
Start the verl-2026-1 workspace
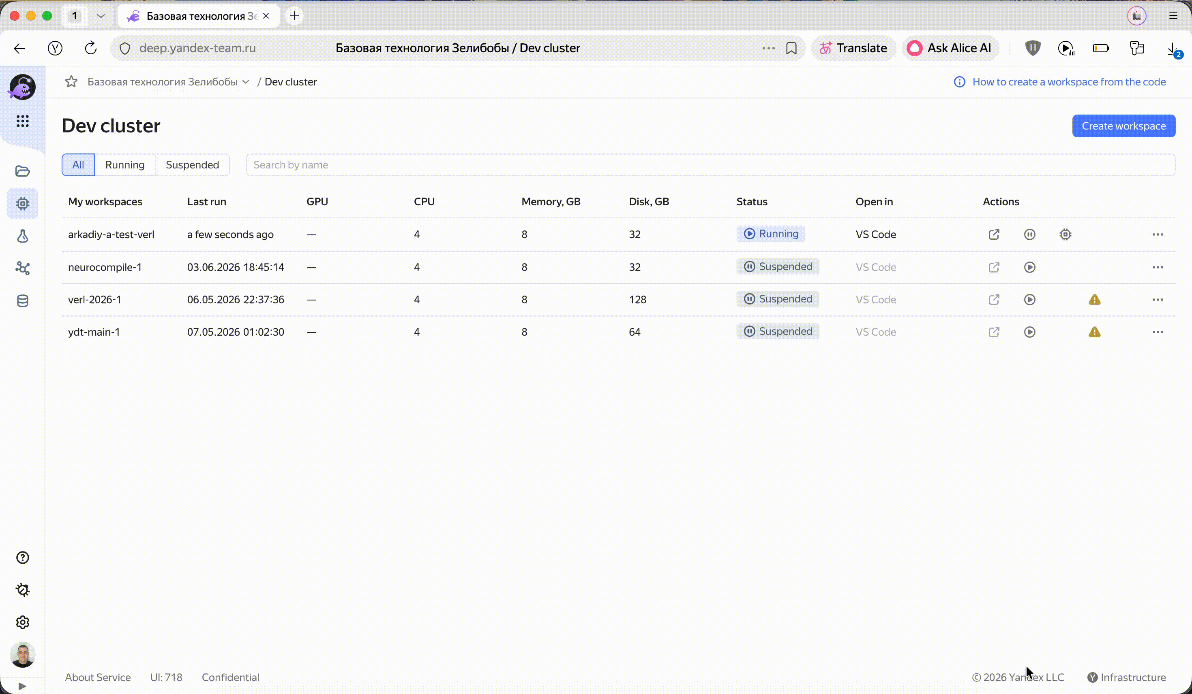(x=1030, y=300)
